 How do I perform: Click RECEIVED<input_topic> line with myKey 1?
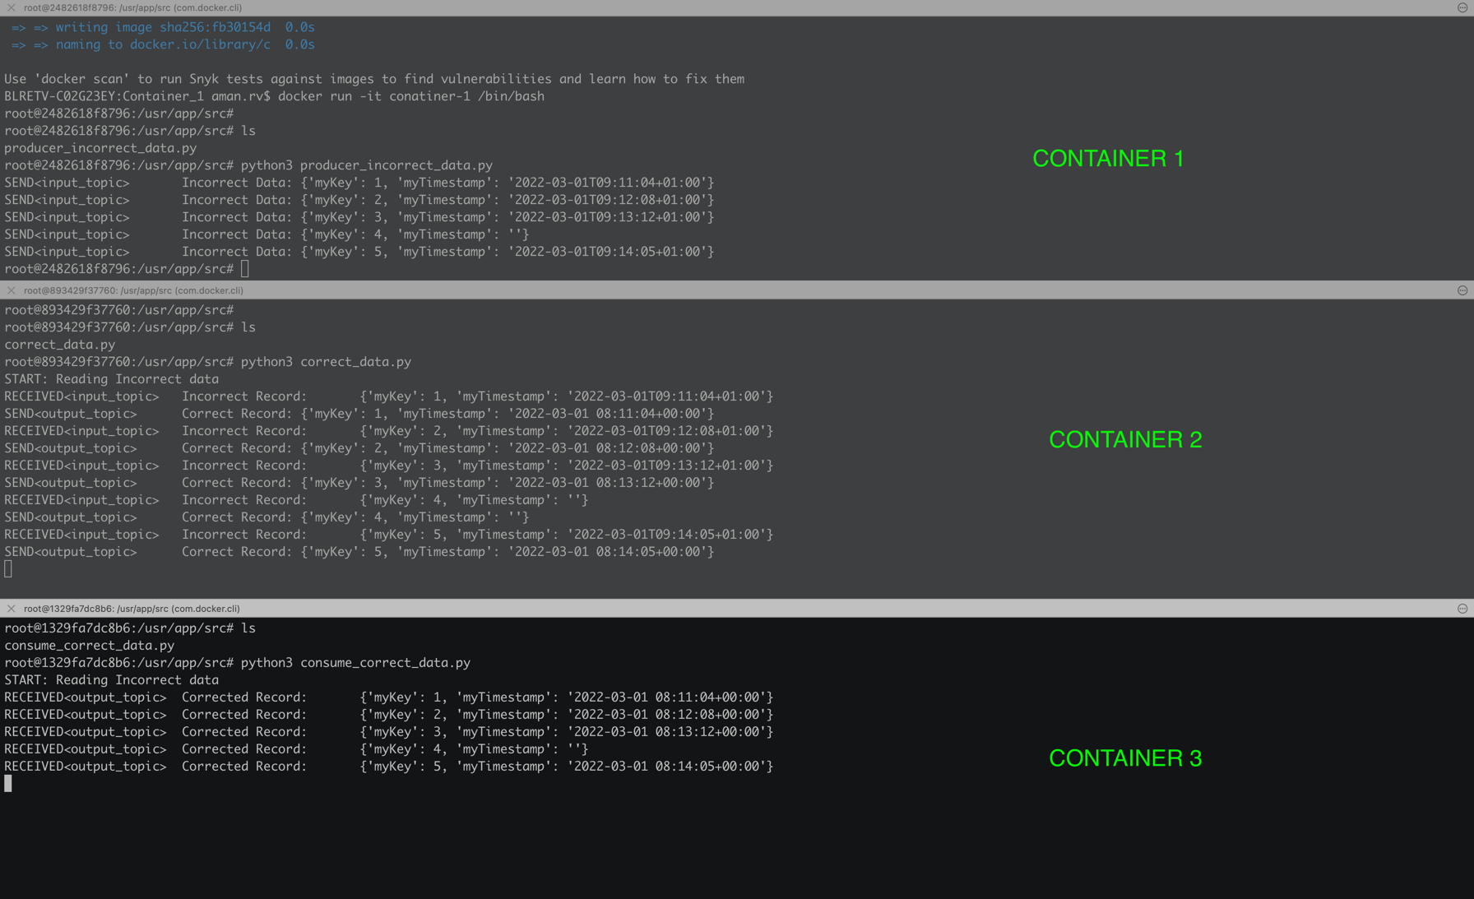point(389,396)
